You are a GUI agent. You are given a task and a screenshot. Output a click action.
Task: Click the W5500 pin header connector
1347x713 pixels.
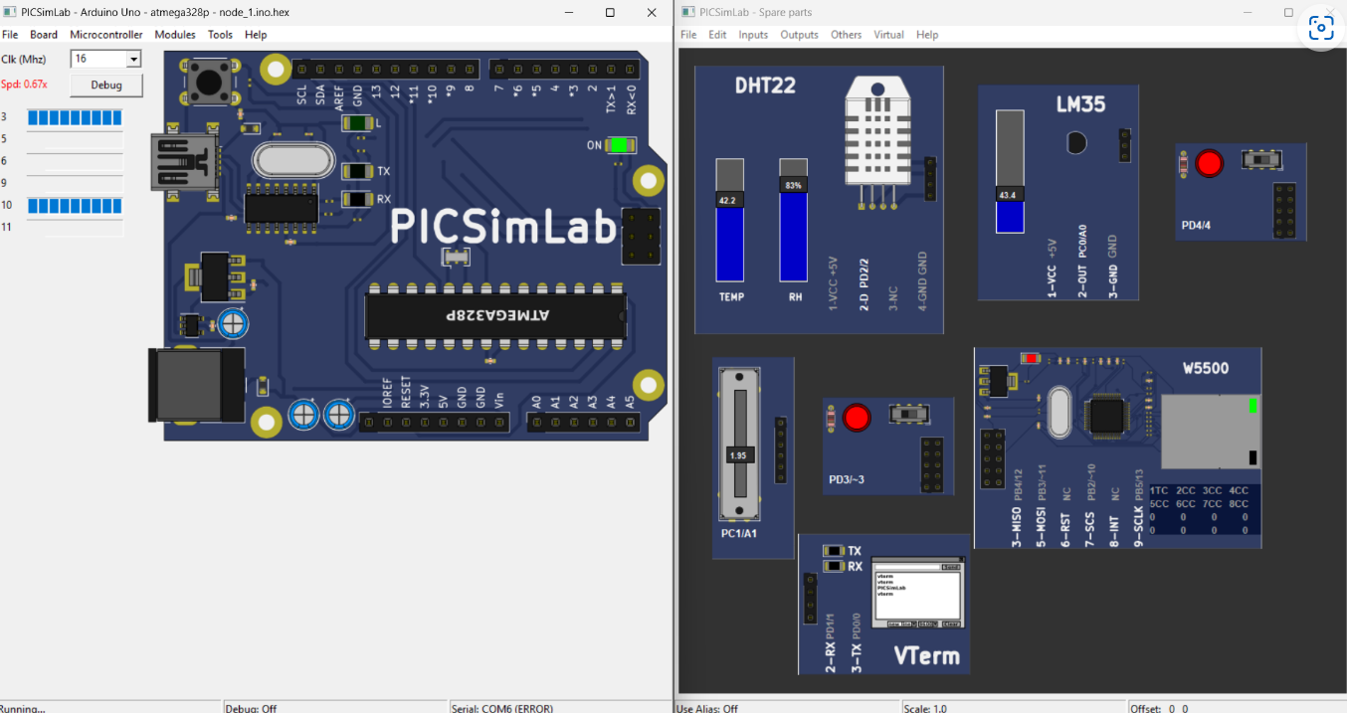click(992, 458)
